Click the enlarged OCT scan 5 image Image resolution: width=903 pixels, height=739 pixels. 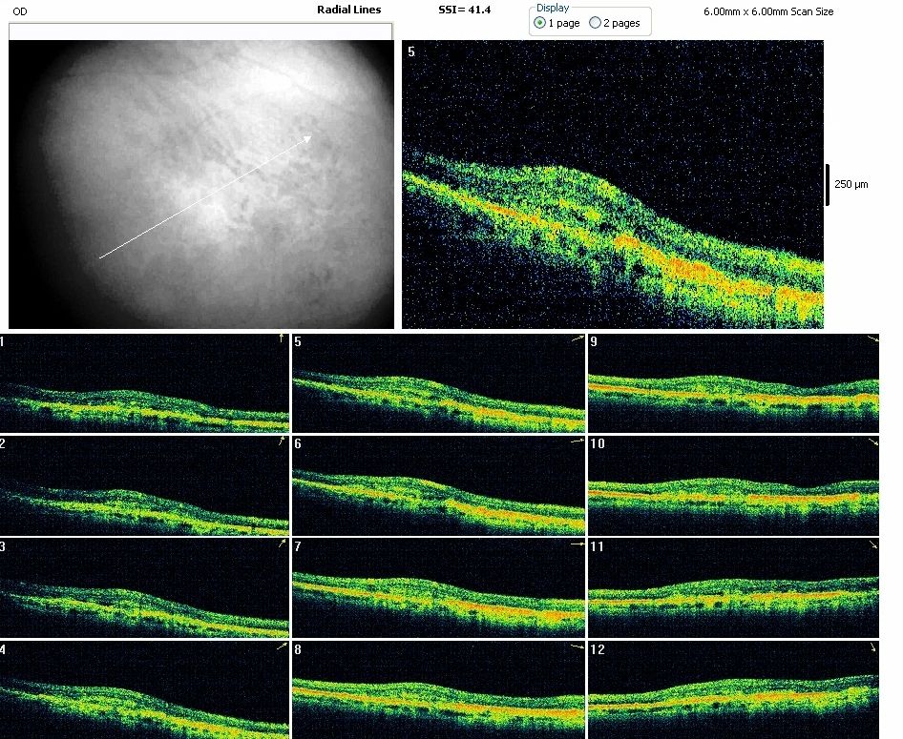(x=612, y=184)
